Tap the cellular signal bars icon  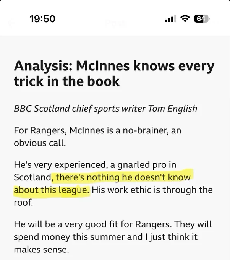click(x=170, y=19)
